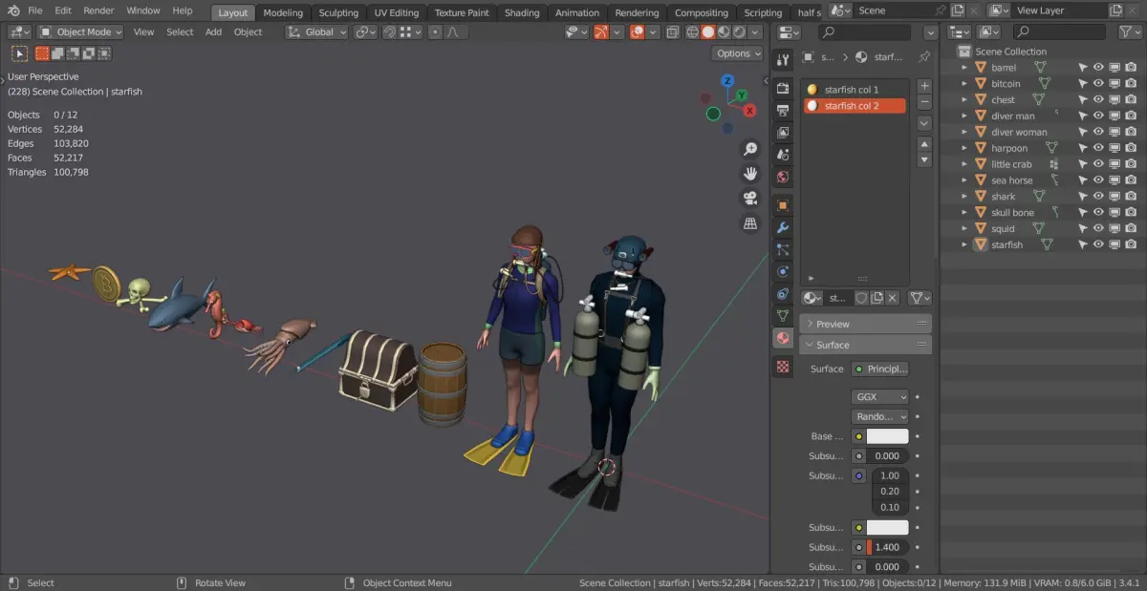Switch to the Modeling workspace tab

(283, 12)
